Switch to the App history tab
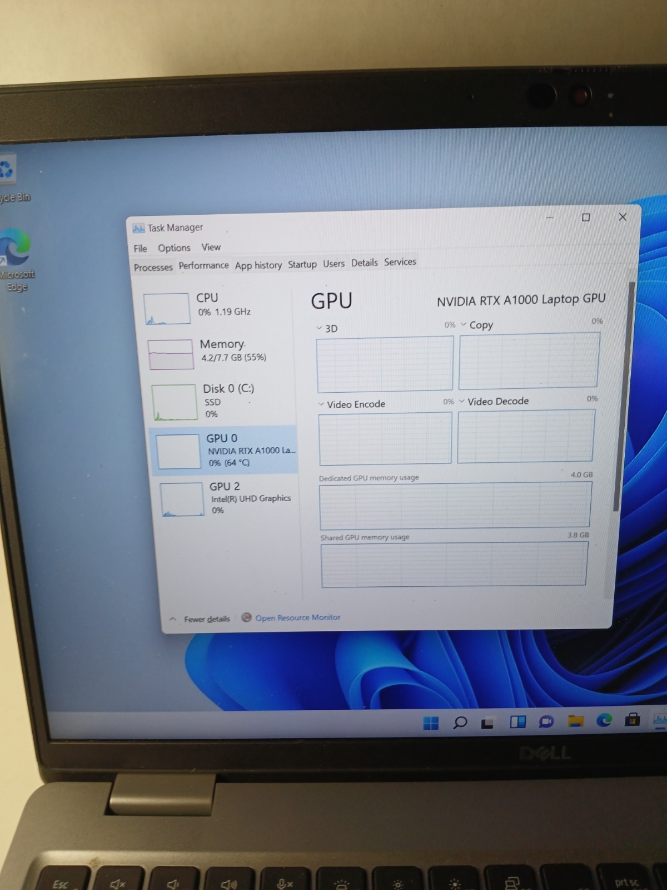This screenshot has height=890, width=667. (x=258, y=265)
